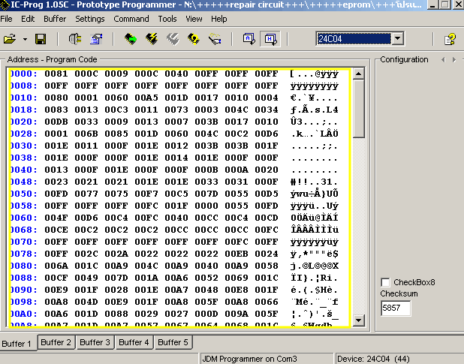
Task: Click hex value 00A5 in row 0010
Action: click(x=146, y=98)
